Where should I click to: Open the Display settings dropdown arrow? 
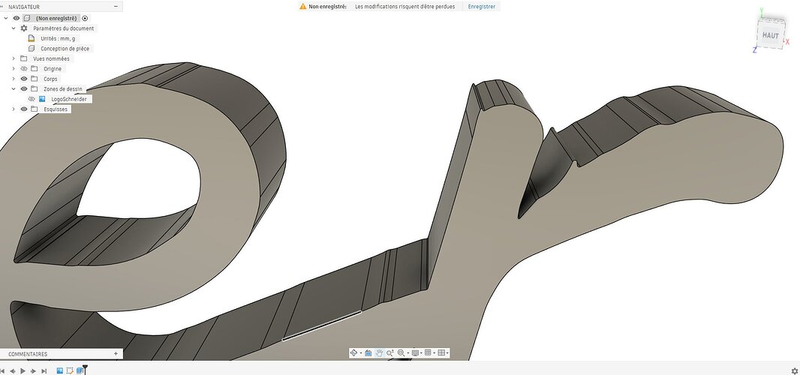coord(422,353)
